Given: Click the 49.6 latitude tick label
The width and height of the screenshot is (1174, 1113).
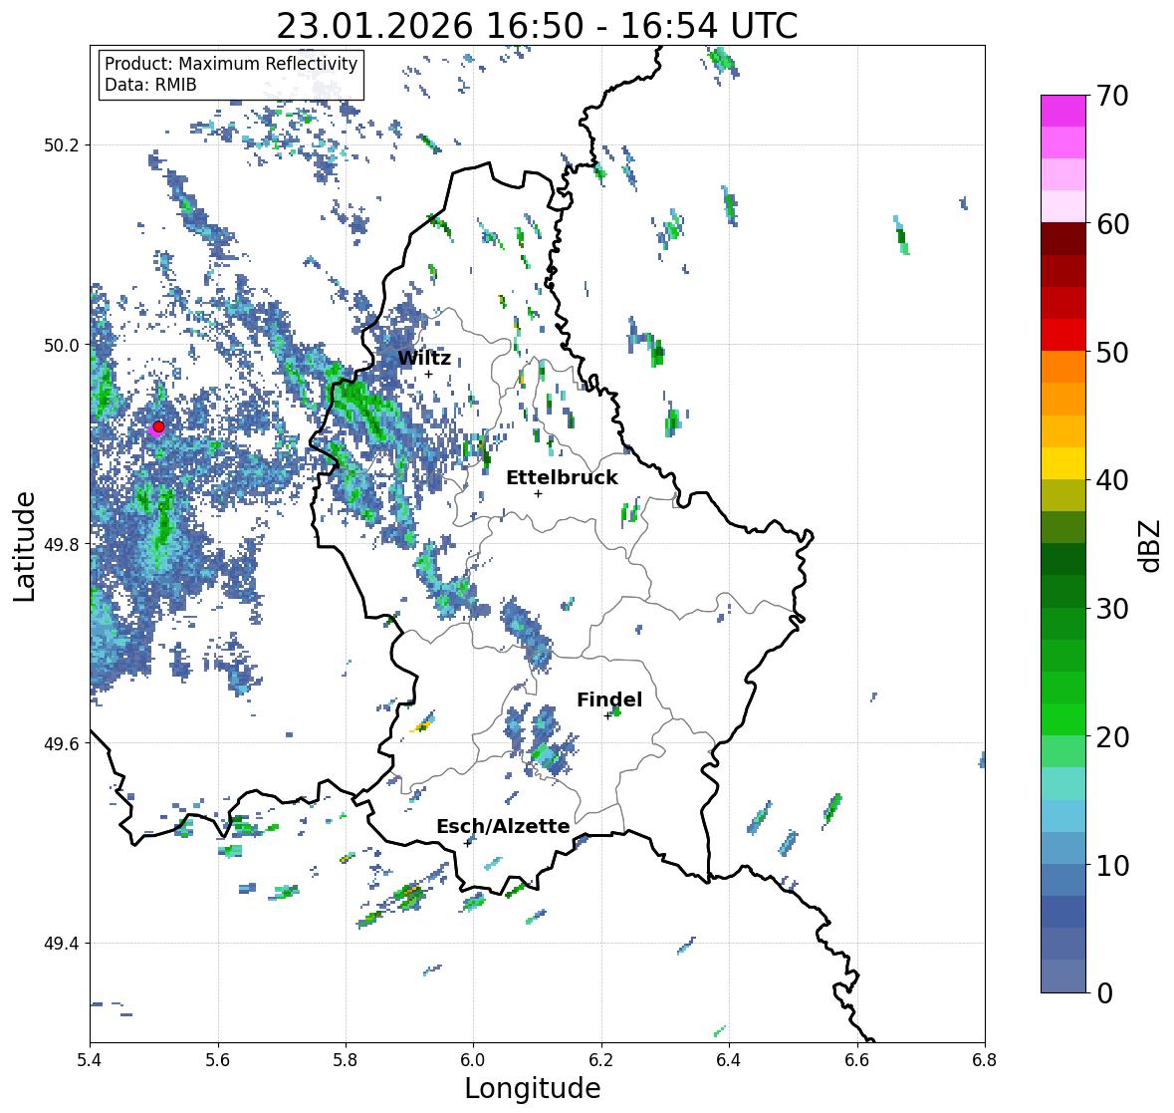Looking at the screenshot, I should 62,743.
